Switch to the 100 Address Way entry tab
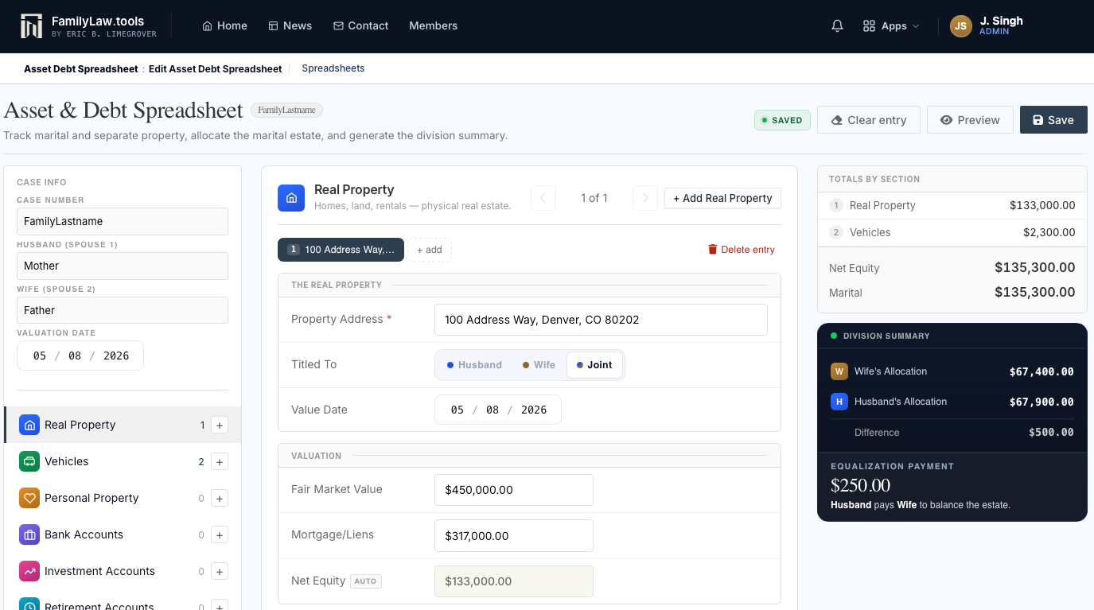 click(x=341, y=250)
